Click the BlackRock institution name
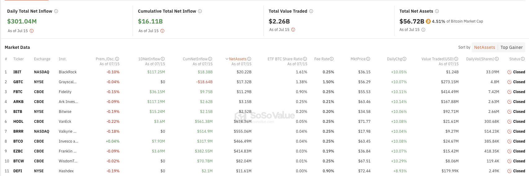Image resolution: width=529 pixels, height=176 pixels. pos(68,72)
